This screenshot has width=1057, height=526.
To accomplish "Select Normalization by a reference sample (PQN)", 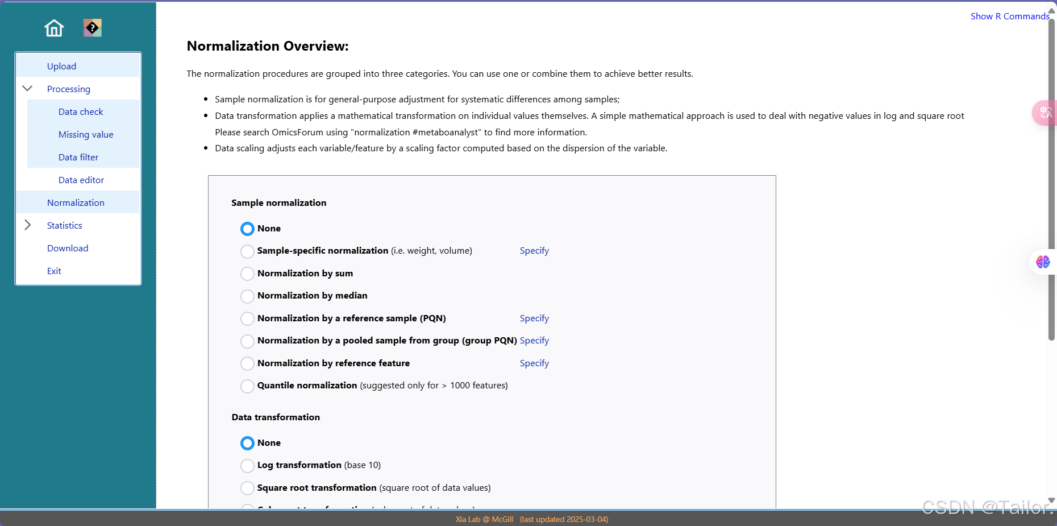I will pyautogui.click(x=247, y=318).
